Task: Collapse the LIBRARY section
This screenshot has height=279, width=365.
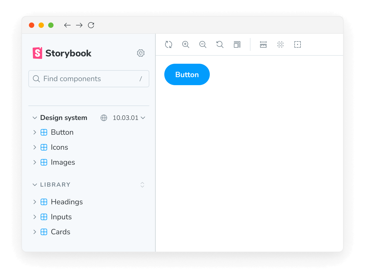Action: coord(35,184)
